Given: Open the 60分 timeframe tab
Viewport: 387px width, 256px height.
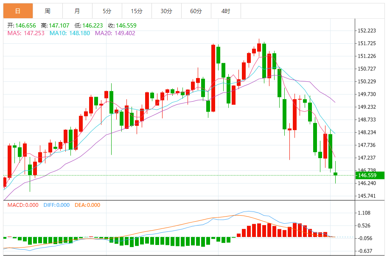Looking at the screenshot, I should 196,11.
